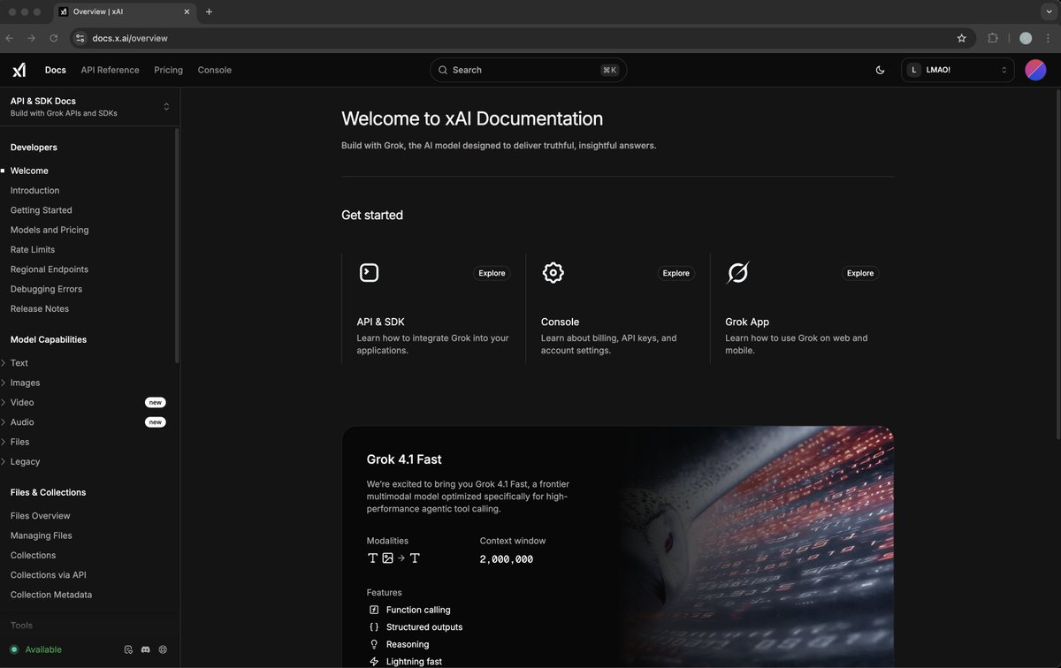Open the tab search chevron dropdown
Image resolution: width=1061 pixels, height=668 pixels.
1049,11
